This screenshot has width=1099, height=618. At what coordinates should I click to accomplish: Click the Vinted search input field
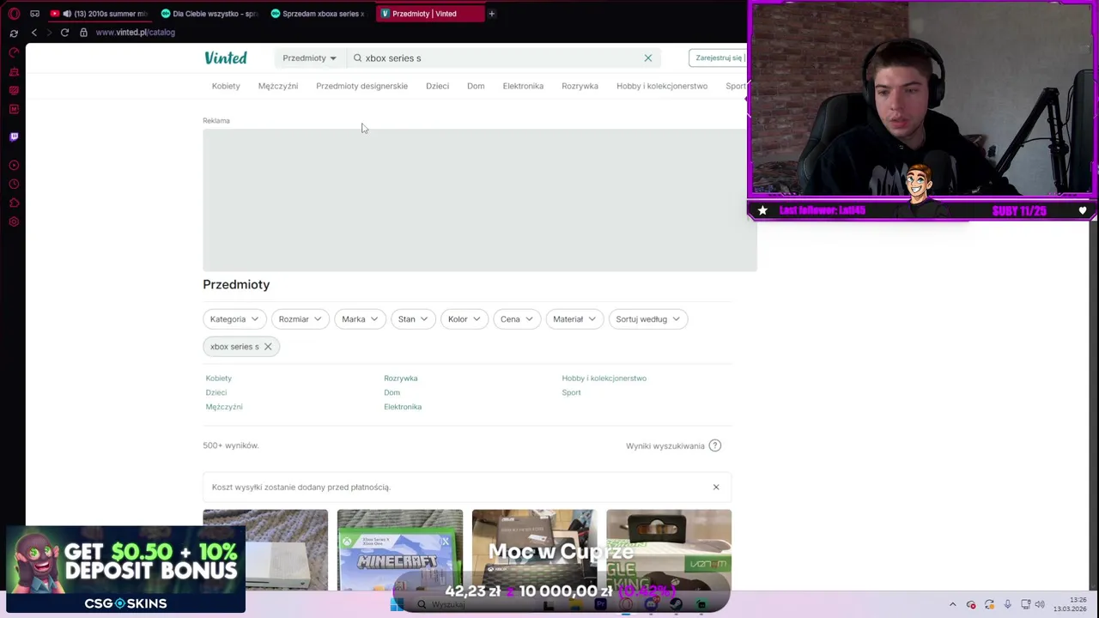click(x=502, y=58)
